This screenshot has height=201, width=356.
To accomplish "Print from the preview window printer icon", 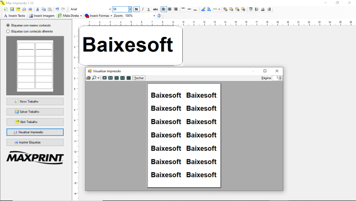I will [x=89, y=78].
